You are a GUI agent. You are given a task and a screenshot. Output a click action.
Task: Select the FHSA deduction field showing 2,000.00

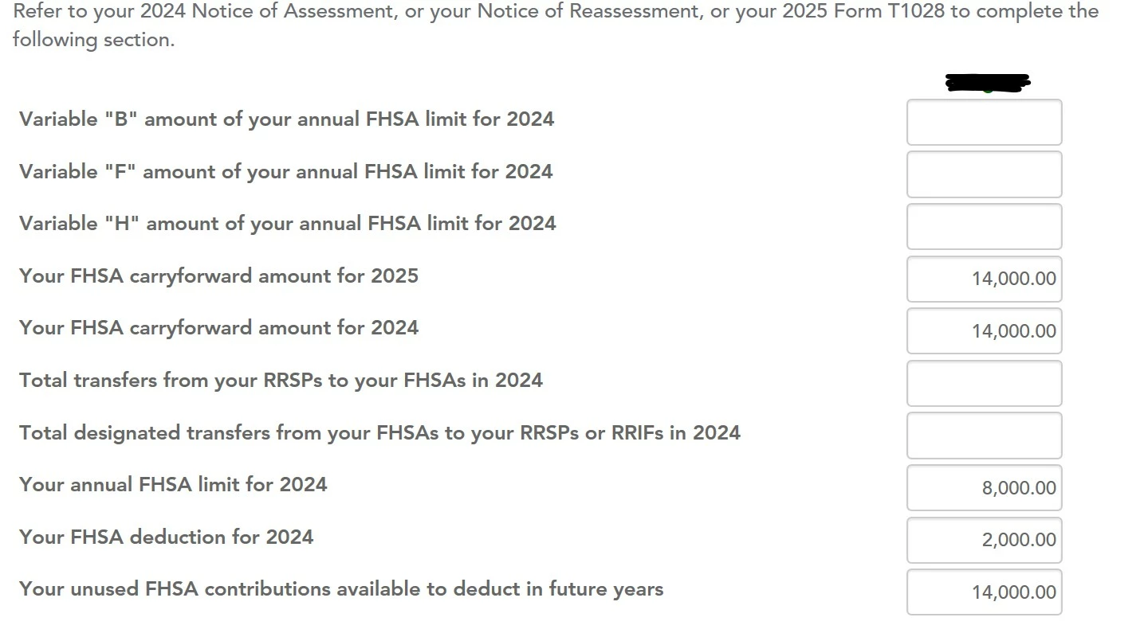point(985,540)
